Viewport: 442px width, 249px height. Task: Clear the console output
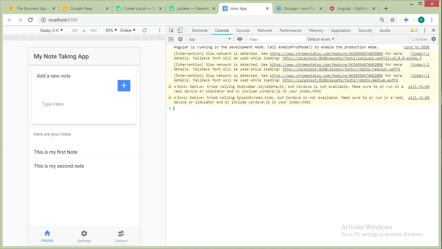pyautogui.click(x=180, y=39)
